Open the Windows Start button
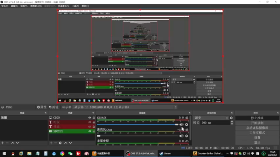Viewport: 280px width, 157px height. (4, 154)
